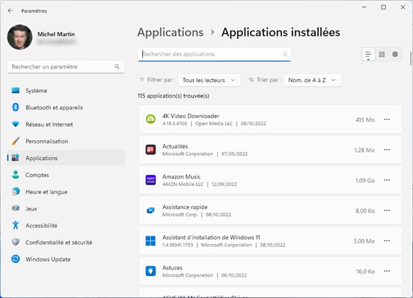Click the Astuces lightbulb app icon
Viewport: 413px width, 298px height.
point(151,271)
